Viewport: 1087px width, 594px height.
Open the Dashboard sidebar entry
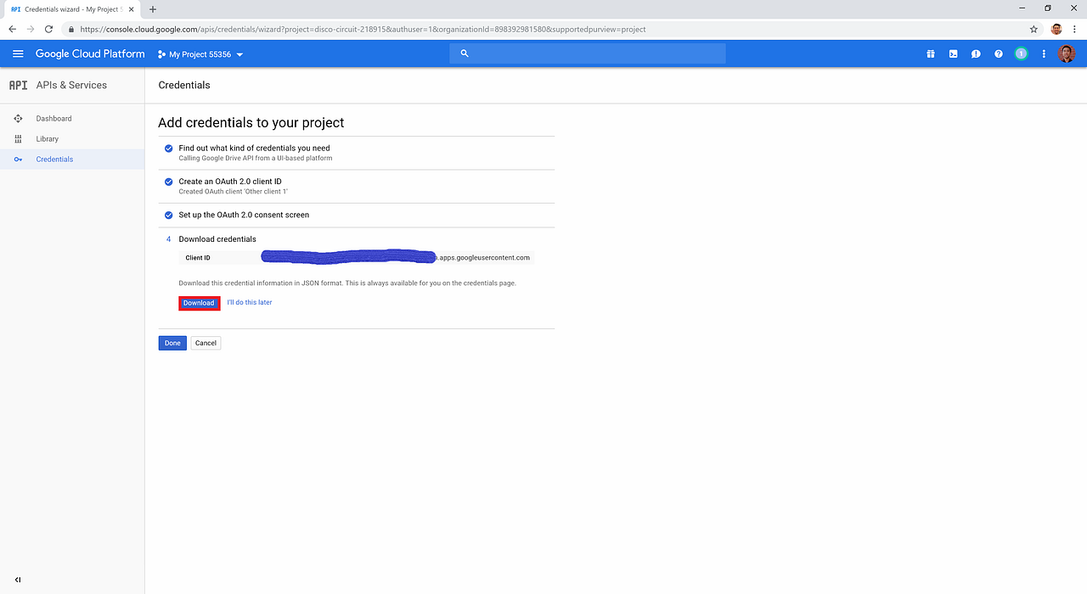pyautogui.click(x=18, y=118)
